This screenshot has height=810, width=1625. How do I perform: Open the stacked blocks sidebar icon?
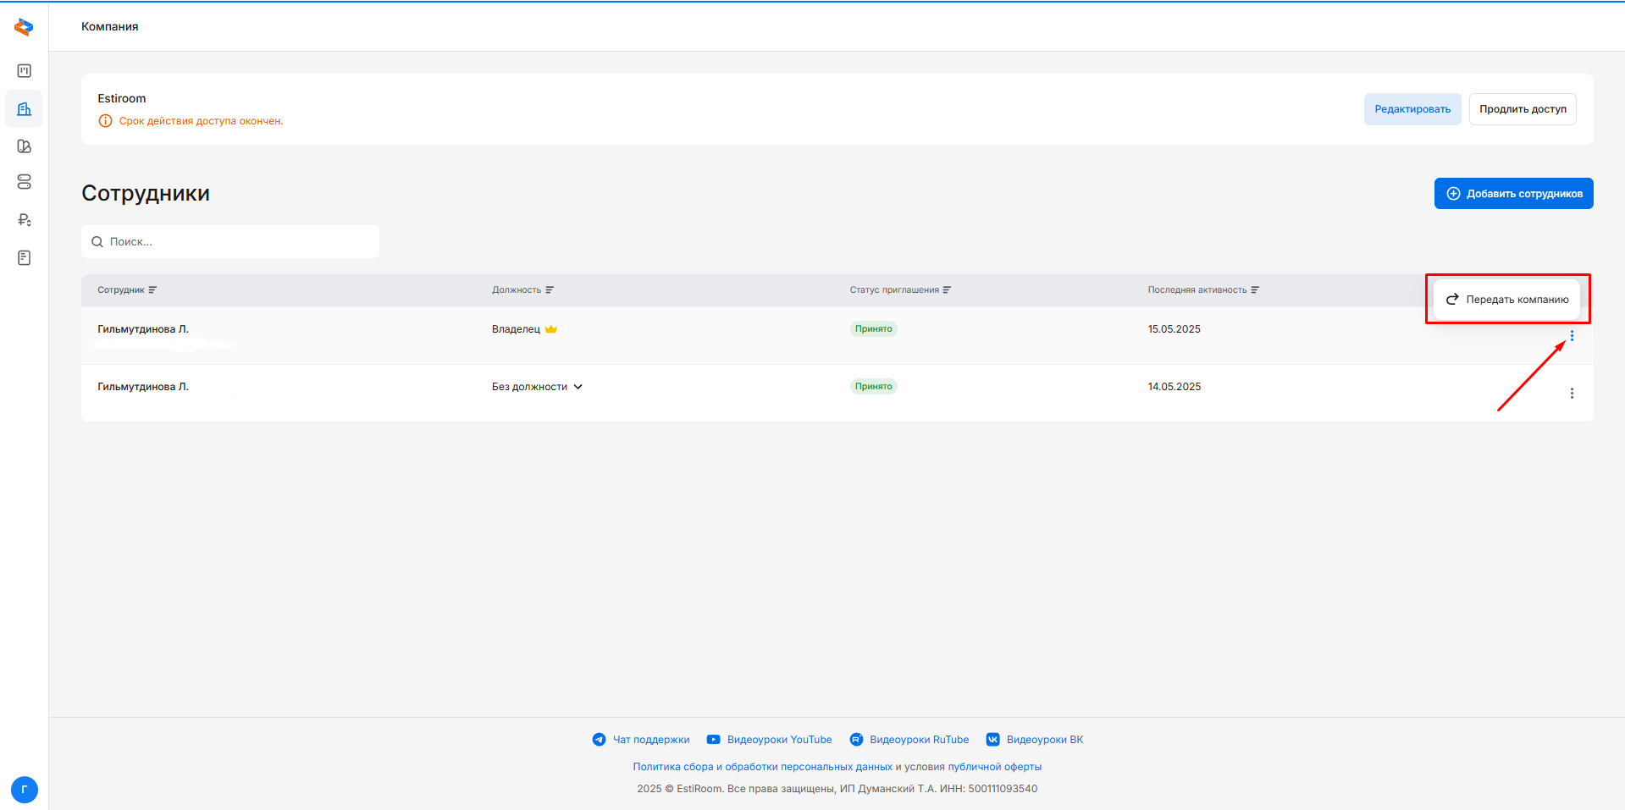tap(24, 182)
